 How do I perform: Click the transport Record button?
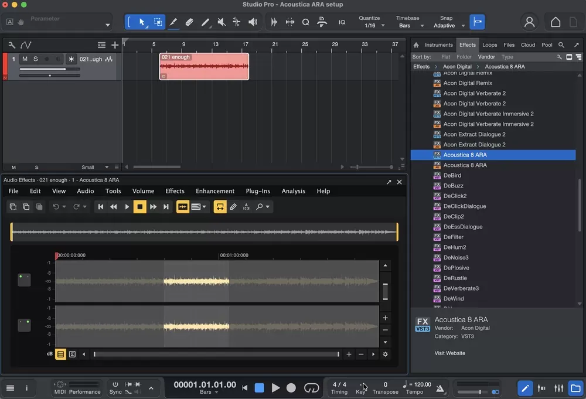point(291,388)
